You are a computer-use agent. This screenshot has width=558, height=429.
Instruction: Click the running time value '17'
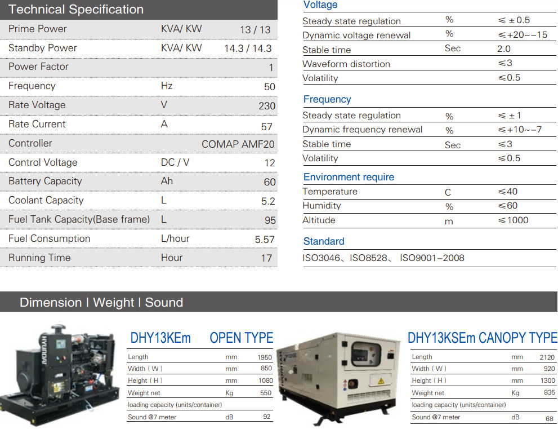266,258
